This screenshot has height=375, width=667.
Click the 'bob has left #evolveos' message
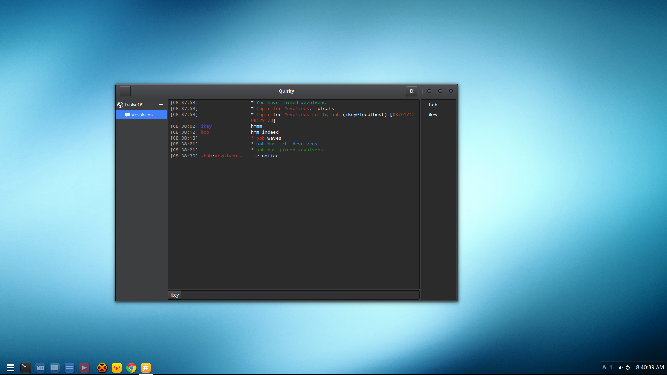(x=284, y=144)
